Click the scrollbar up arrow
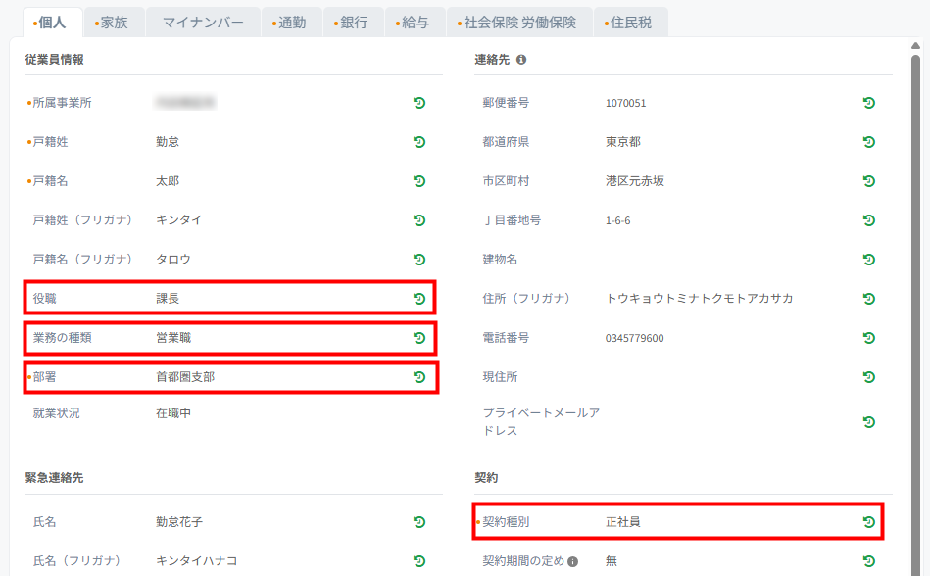This screenshot has height=576, width=930. pyautogui.click(x=915, y=46)
